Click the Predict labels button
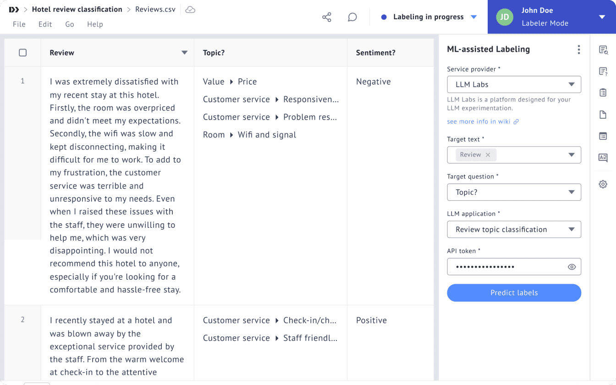 (x=514, y=293)
